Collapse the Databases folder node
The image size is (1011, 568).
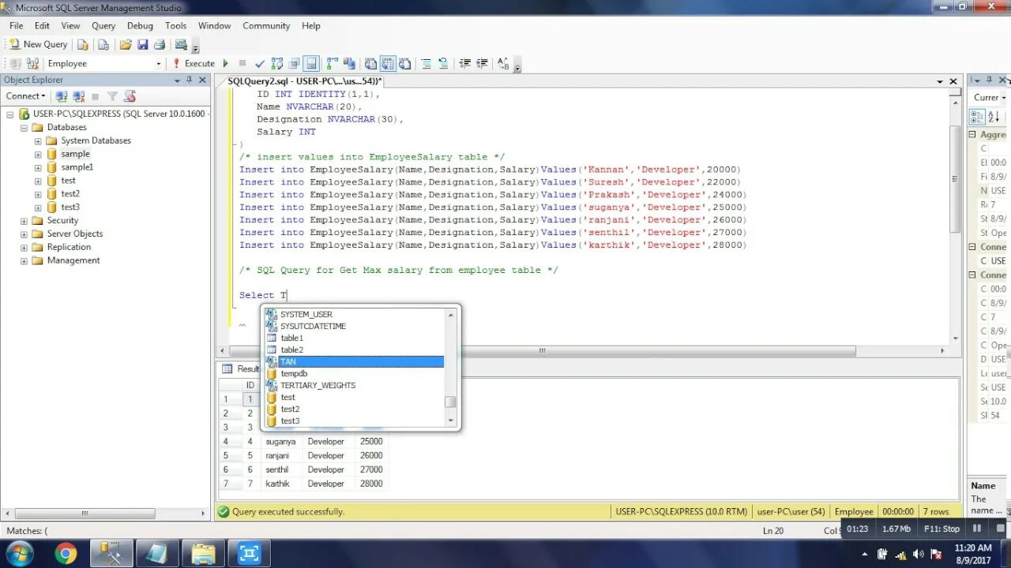(x=24, y=128)
